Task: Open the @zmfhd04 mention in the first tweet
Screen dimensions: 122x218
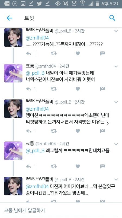Action: click(37, 38)
